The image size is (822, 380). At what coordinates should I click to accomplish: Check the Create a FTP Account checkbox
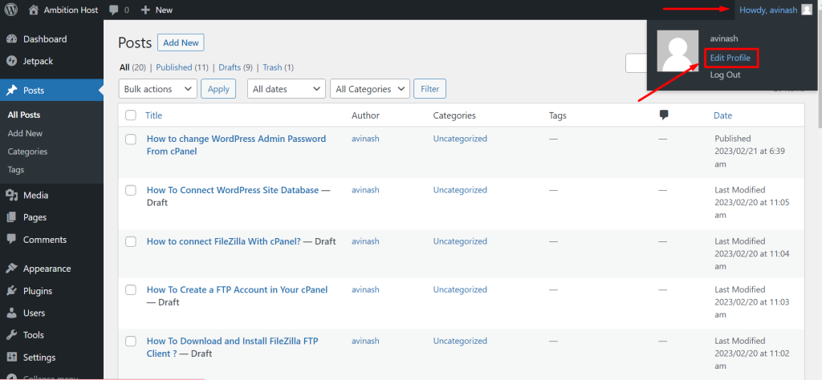tap(131, 290)
